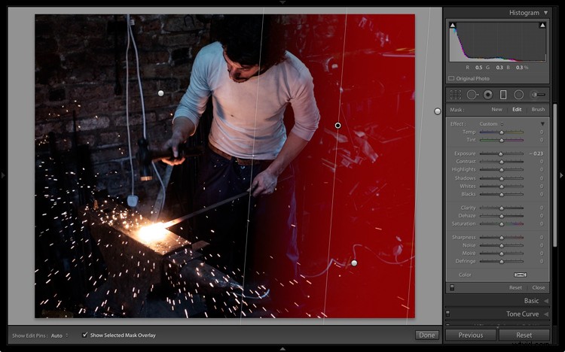Hide the right panel via edge arrow

561,175
